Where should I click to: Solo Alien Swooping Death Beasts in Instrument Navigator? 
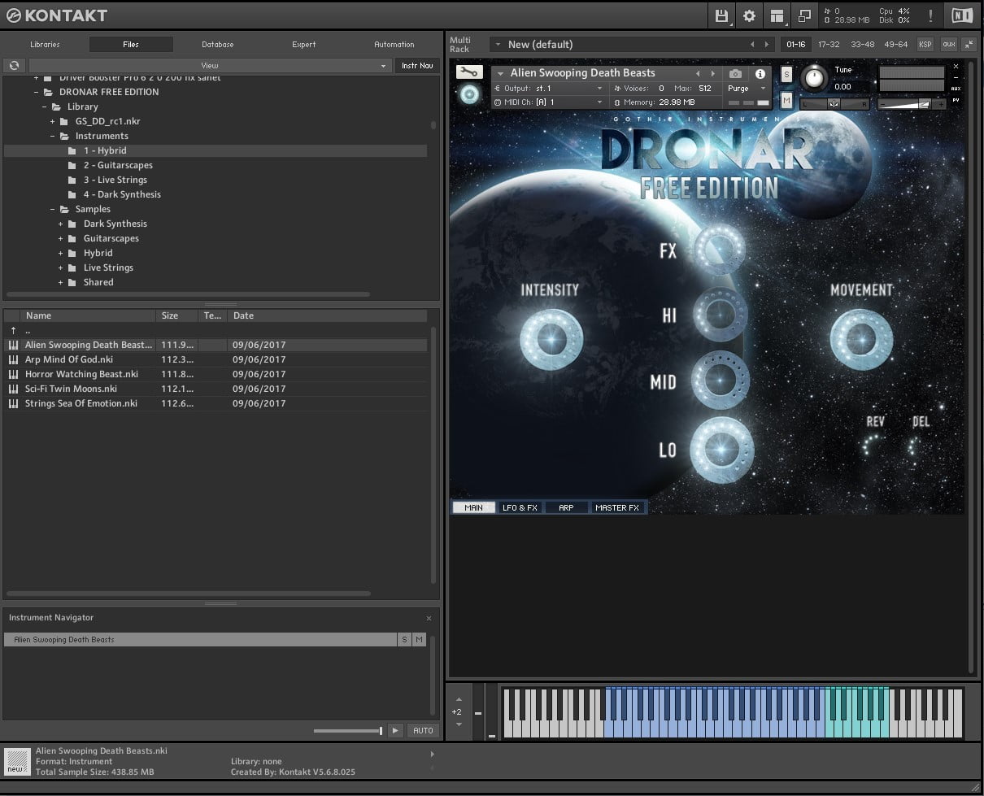[404, 640]
